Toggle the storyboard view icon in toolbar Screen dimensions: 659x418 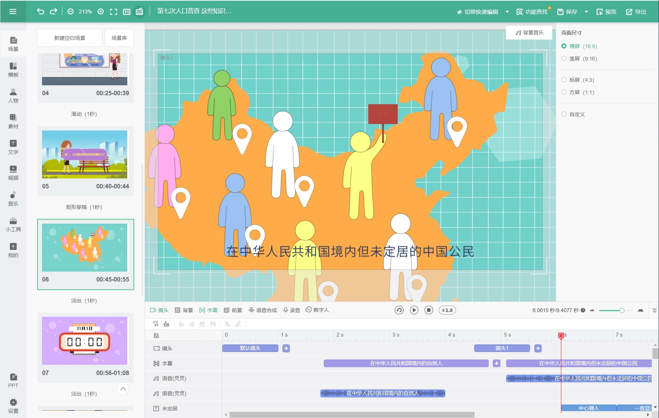coord(139,12)
